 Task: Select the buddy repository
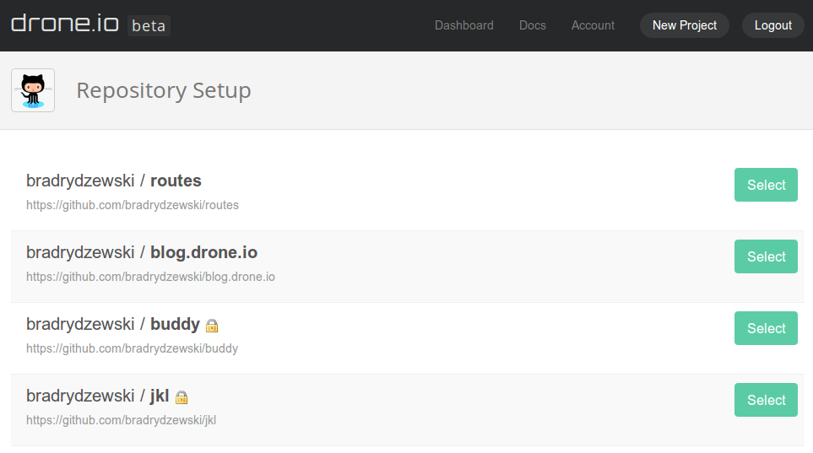[766, 328]
